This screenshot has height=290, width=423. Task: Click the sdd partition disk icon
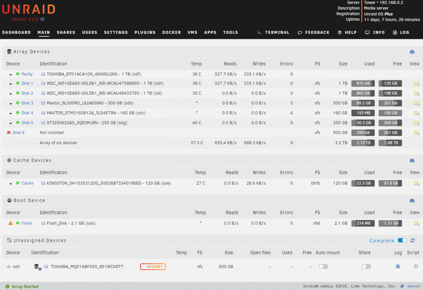click(x=38, y=267)
